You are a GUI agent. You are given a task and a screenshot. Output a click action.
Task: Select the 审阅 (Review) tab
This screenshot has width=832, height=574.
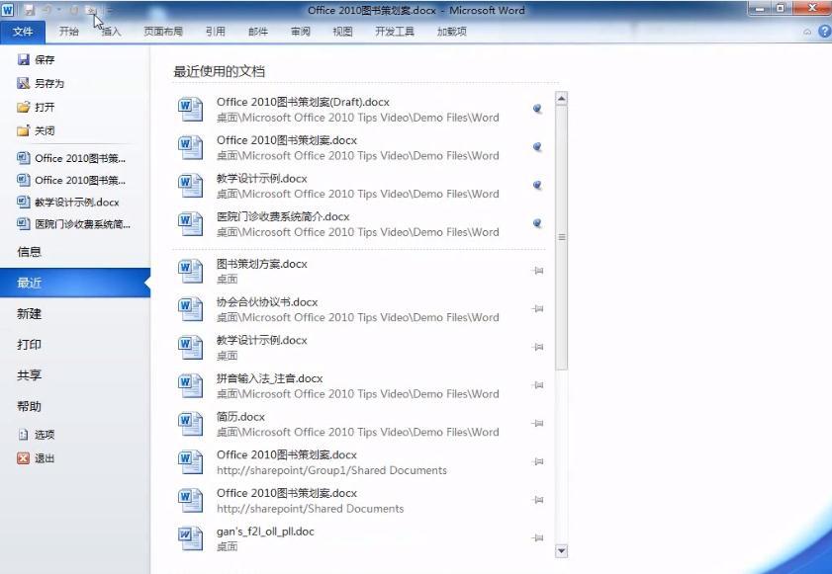tap(301, 32)
